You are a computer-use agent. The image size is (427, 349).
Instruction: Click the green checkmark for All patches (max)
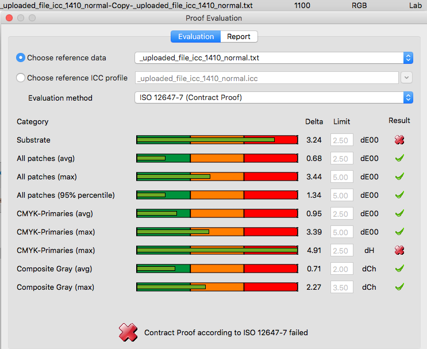[x=399, y=177]
